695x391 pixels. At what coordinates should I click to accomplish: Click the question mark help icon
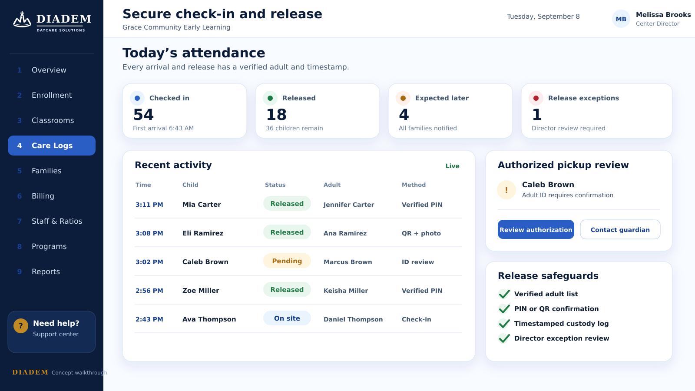[x=20, y=325]
